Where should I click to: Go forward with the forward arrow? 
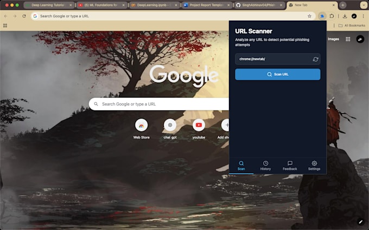click(15, 16)
